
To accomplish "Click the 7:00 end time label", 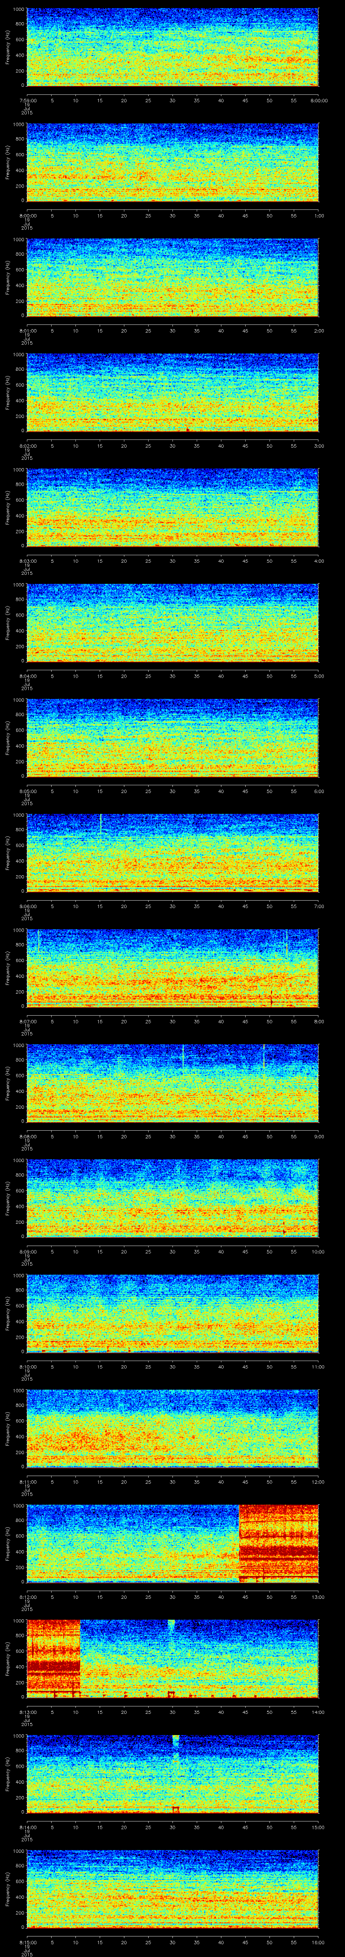I will (x=318, y=906).
